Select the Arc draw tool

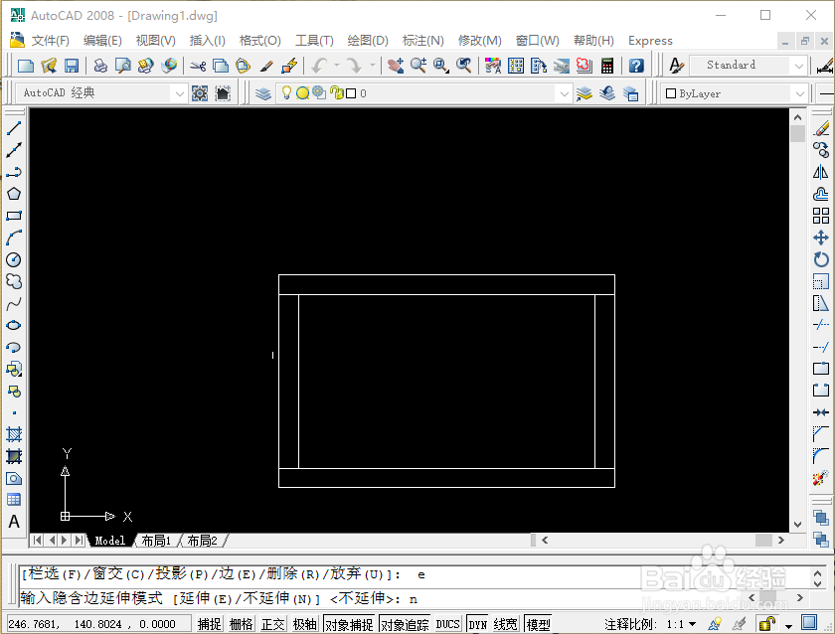pyautogui.click(x=14, y=238)
